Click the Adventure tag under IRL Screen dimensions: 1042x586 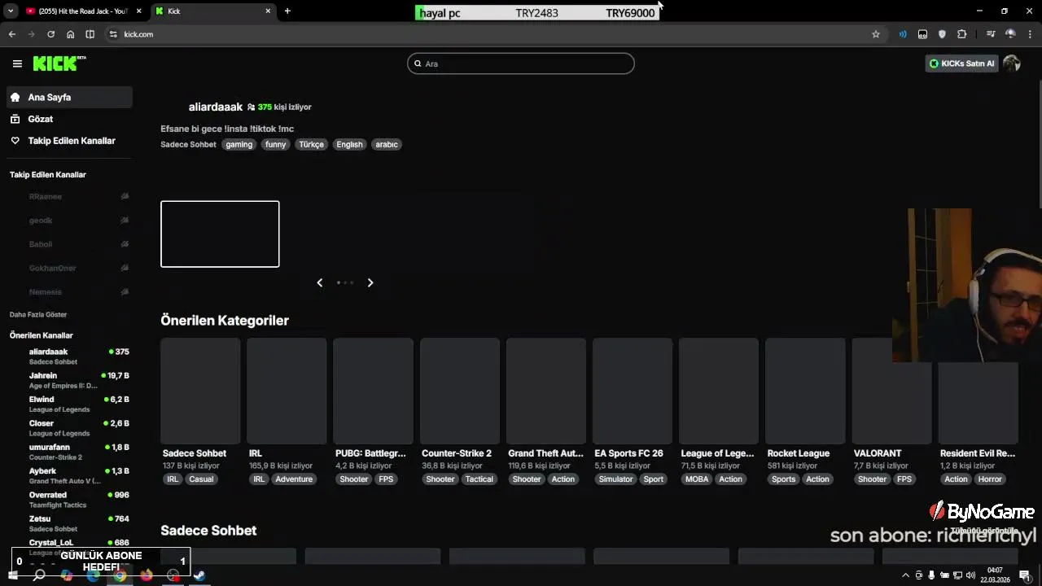coord(294,479)
